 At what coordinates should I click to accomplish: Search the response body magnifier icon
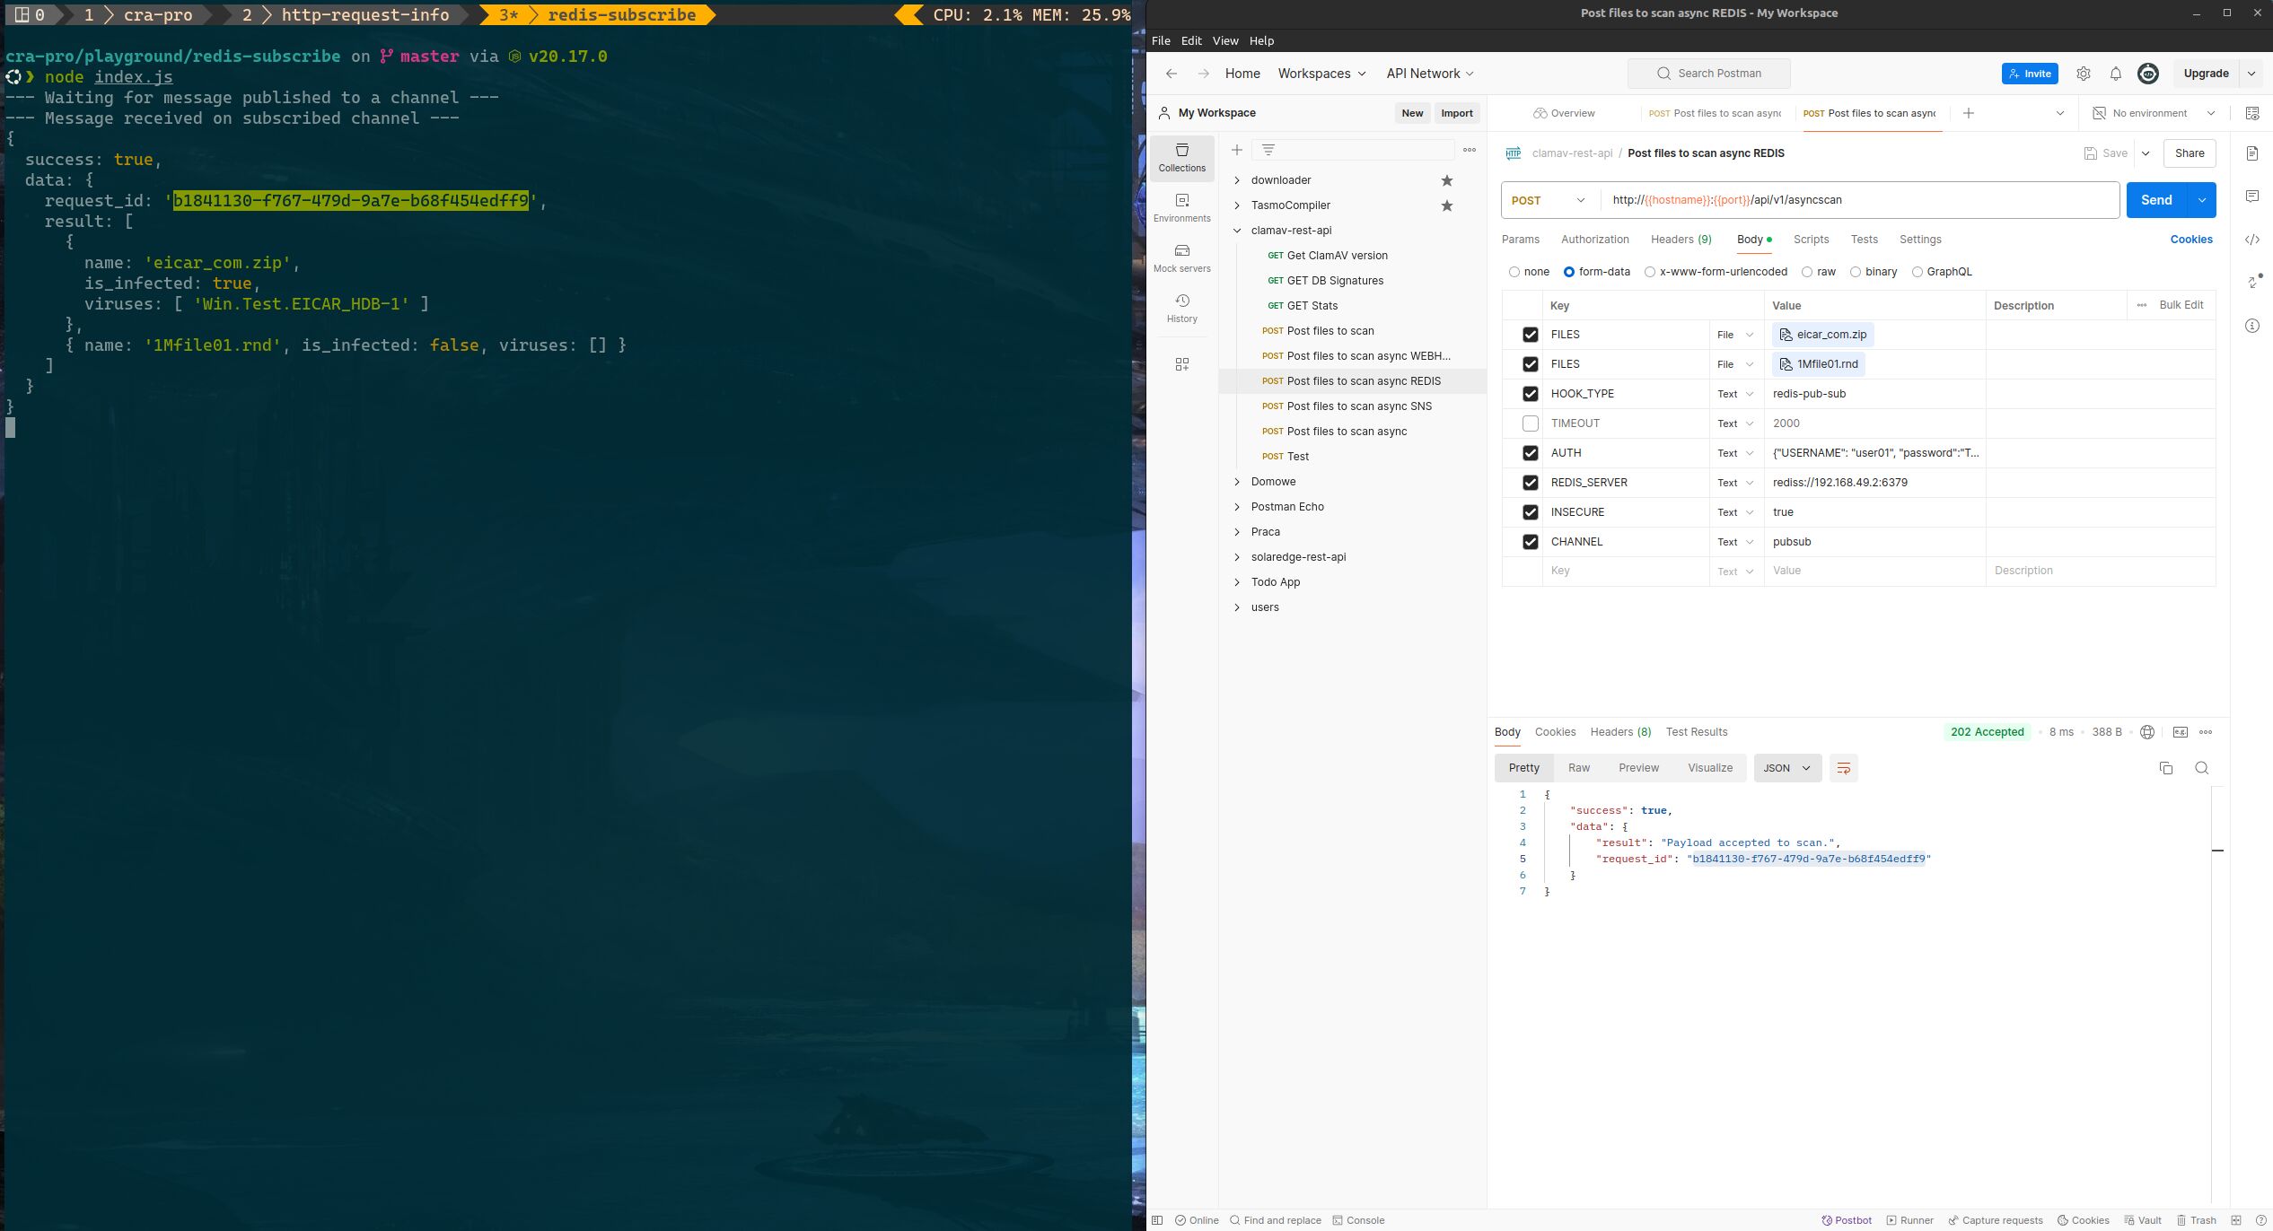(2201, 768)
